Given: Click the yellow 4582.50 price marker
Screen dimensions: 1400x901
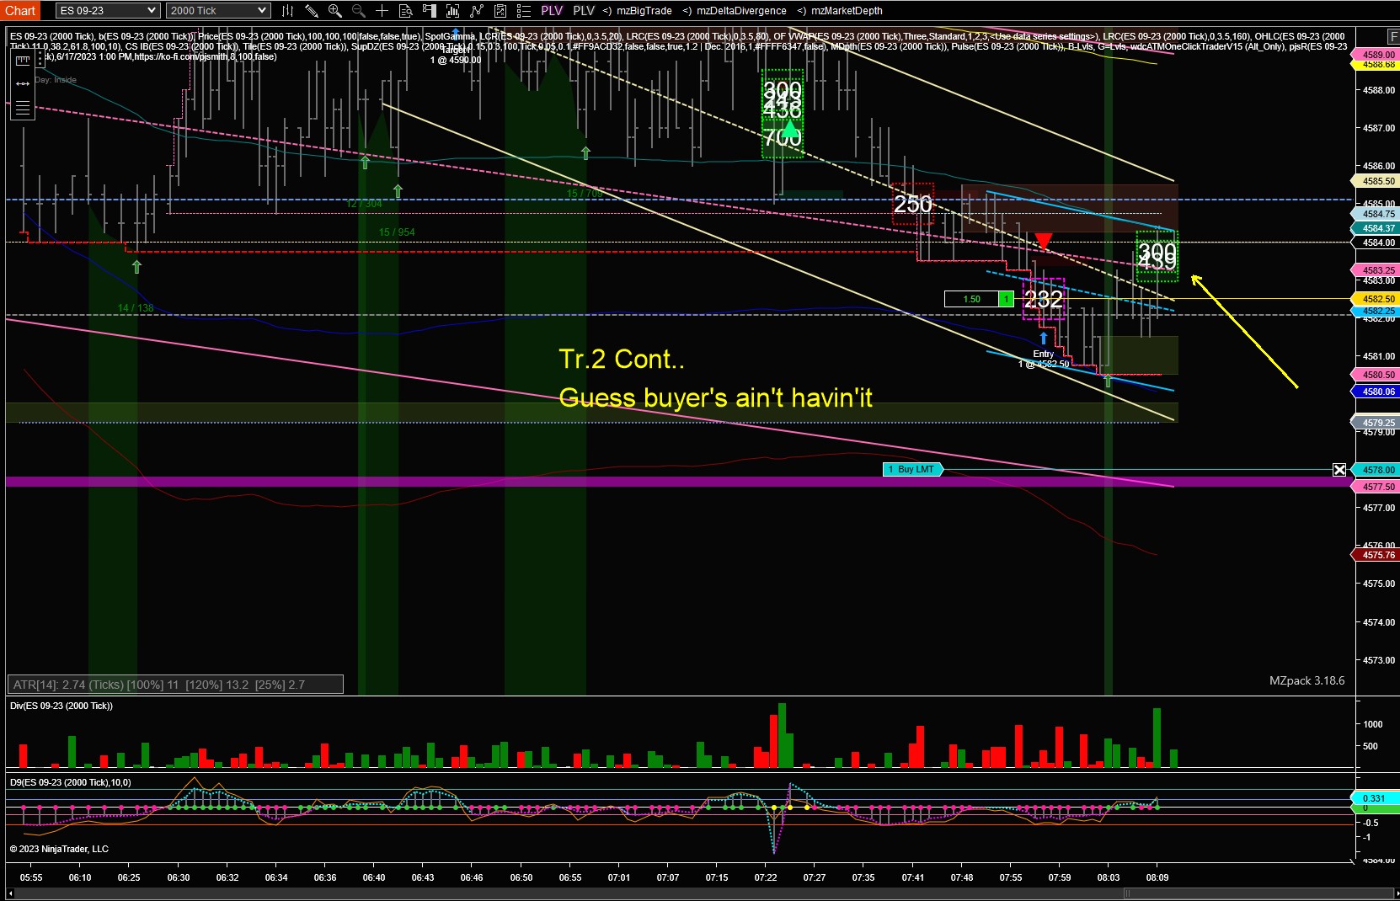Looking at the screenshot, I should point(1375,299).
